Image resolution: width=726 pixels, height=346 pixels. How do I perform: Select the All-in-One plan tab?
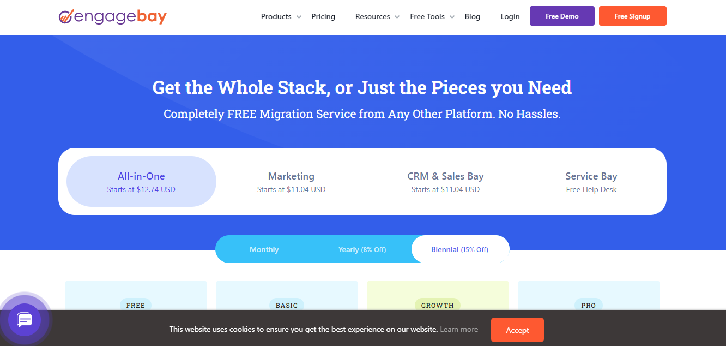tap(141, 182)
